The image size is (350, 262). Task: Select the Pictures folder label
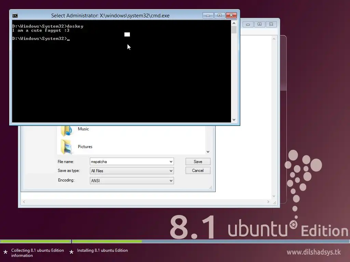(x=85, y=147)
